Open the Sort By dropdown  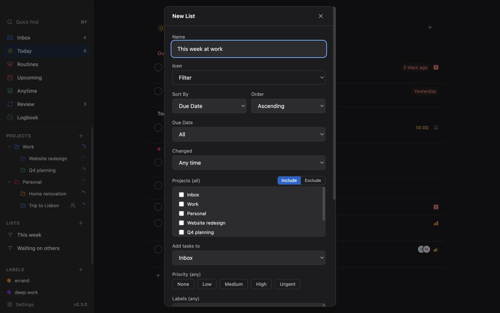coord(209,106)
